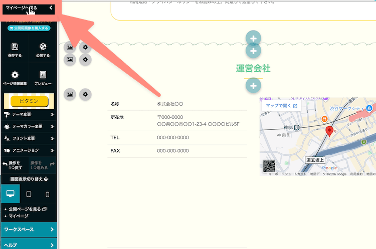Open キーボード ショートカット on map footer
Image resolution: width=376 pixels, height=249 pixels.
[x=288, y=174]
